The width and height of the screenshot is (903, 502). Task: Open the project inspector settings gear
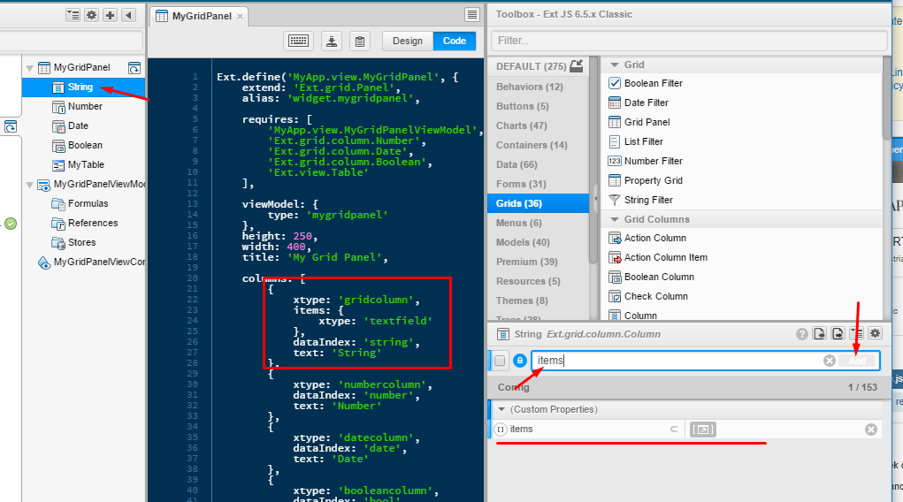[92, 15]
